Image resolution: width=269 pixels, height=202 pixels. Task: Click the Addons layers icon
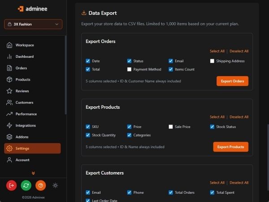(9, 137)
